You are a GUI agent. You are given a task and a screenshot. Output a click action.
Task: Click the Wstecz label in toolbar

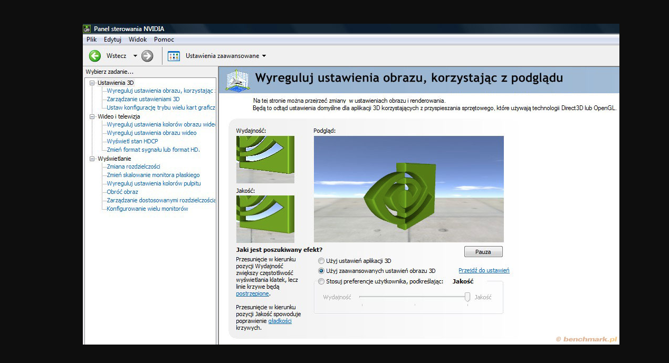(116, 56)
